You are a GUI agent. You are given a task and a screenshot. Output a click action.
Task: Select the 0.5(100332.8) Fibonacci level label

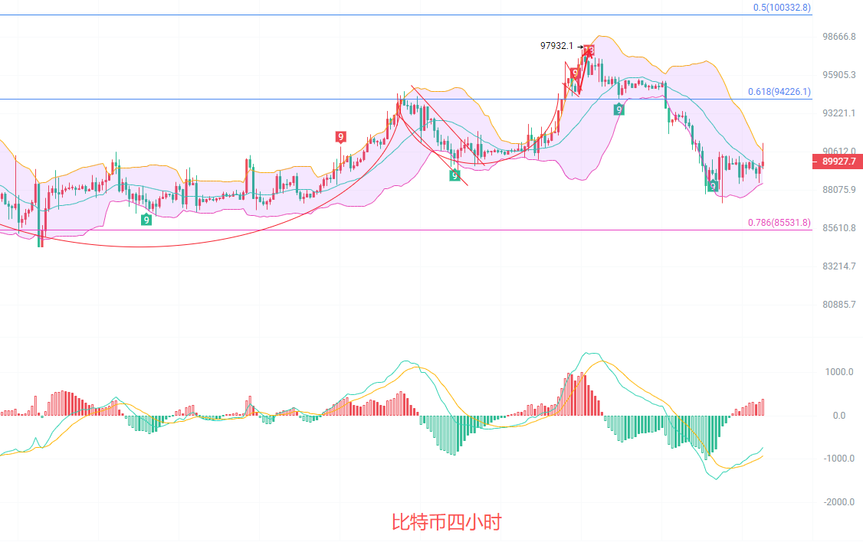(x=781, y=8)
